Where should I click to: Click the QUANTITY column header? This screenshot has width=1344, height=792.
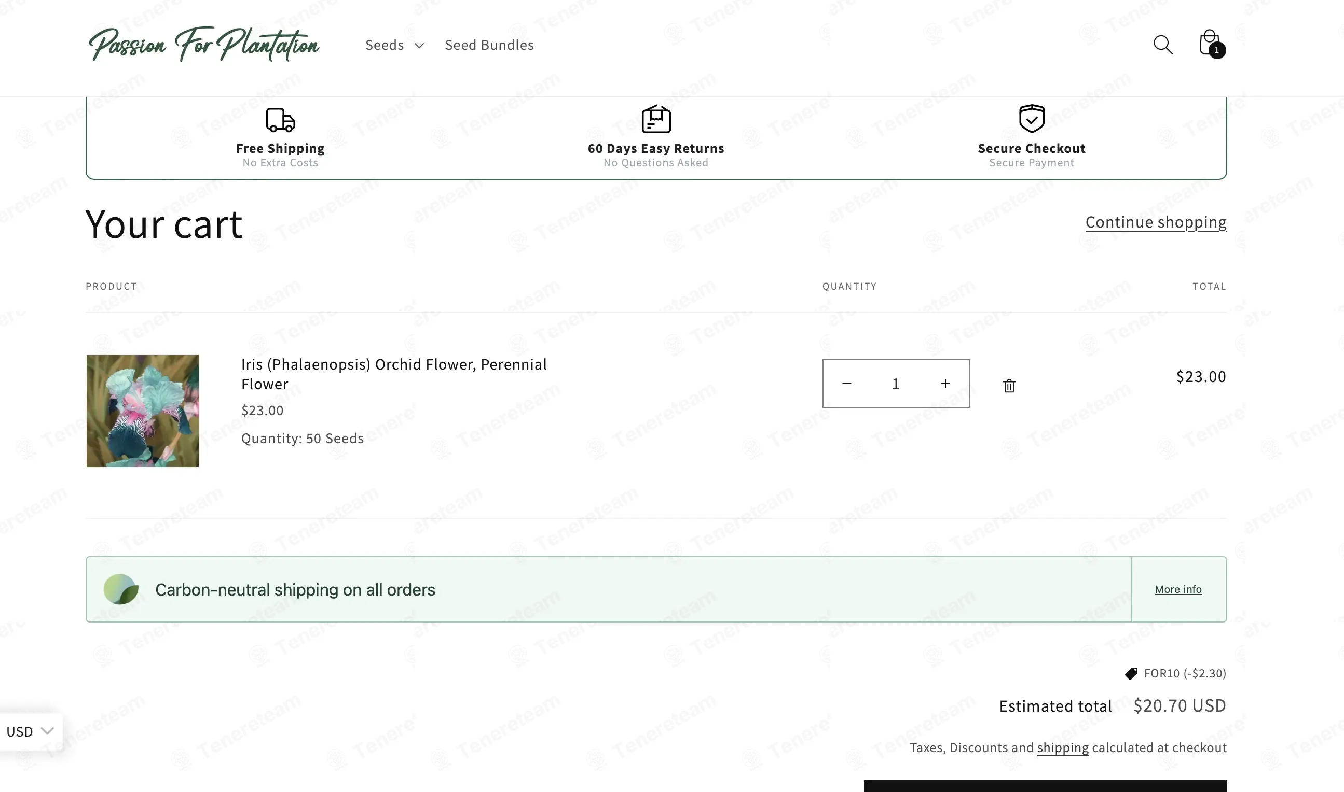point(849,287)
